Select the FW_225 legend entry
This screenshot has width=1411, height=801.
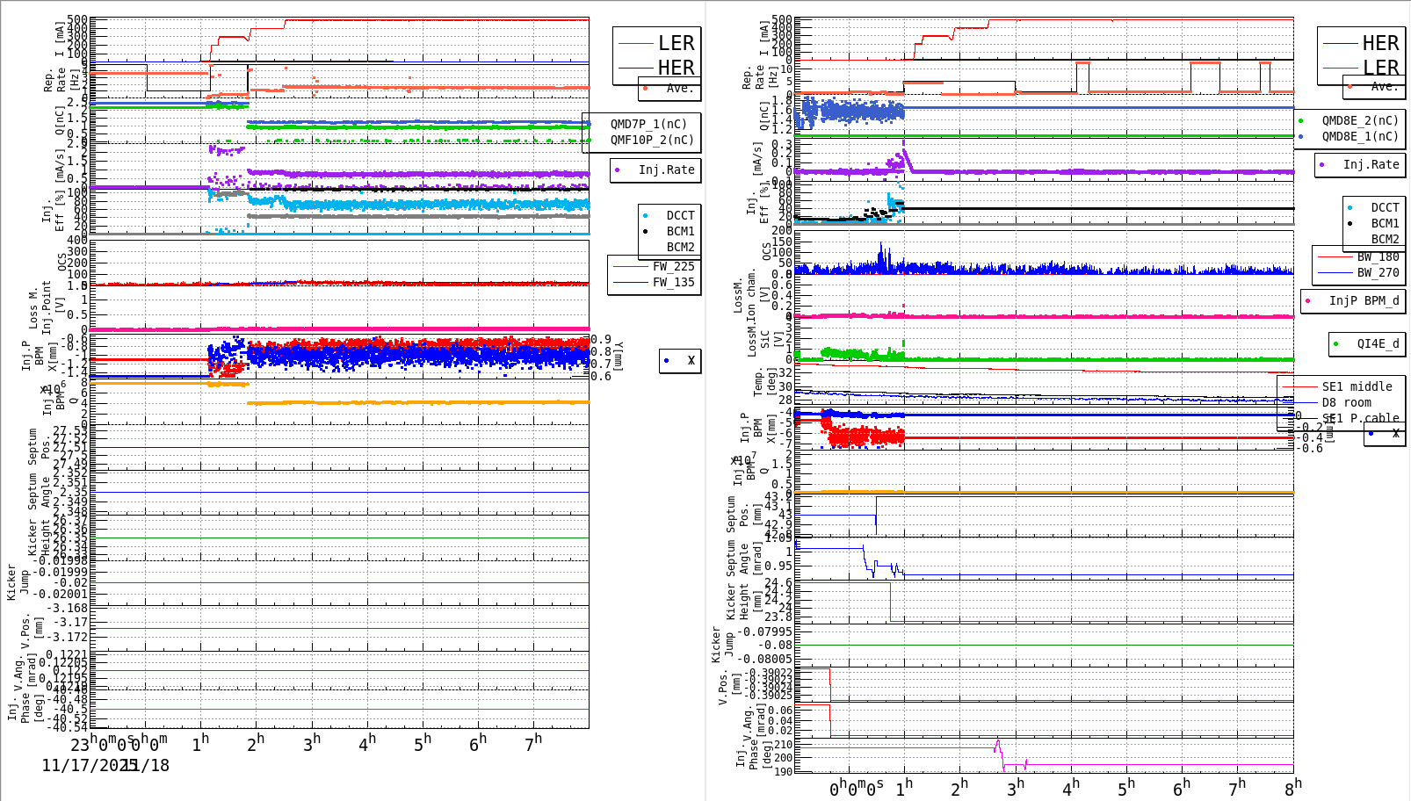click(673, 266)
